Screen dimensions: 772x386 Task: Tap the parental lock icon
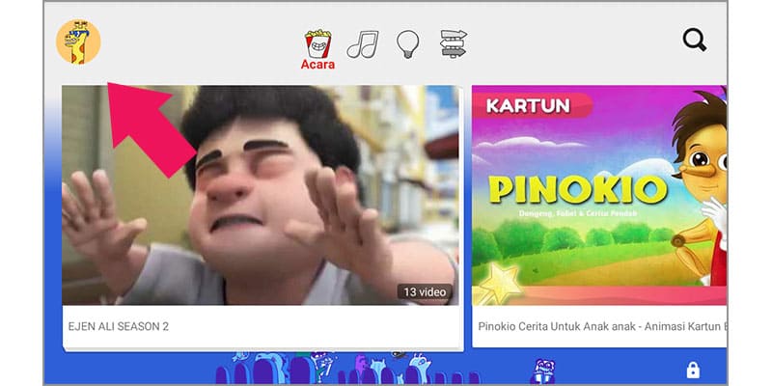tap(693, 370)
